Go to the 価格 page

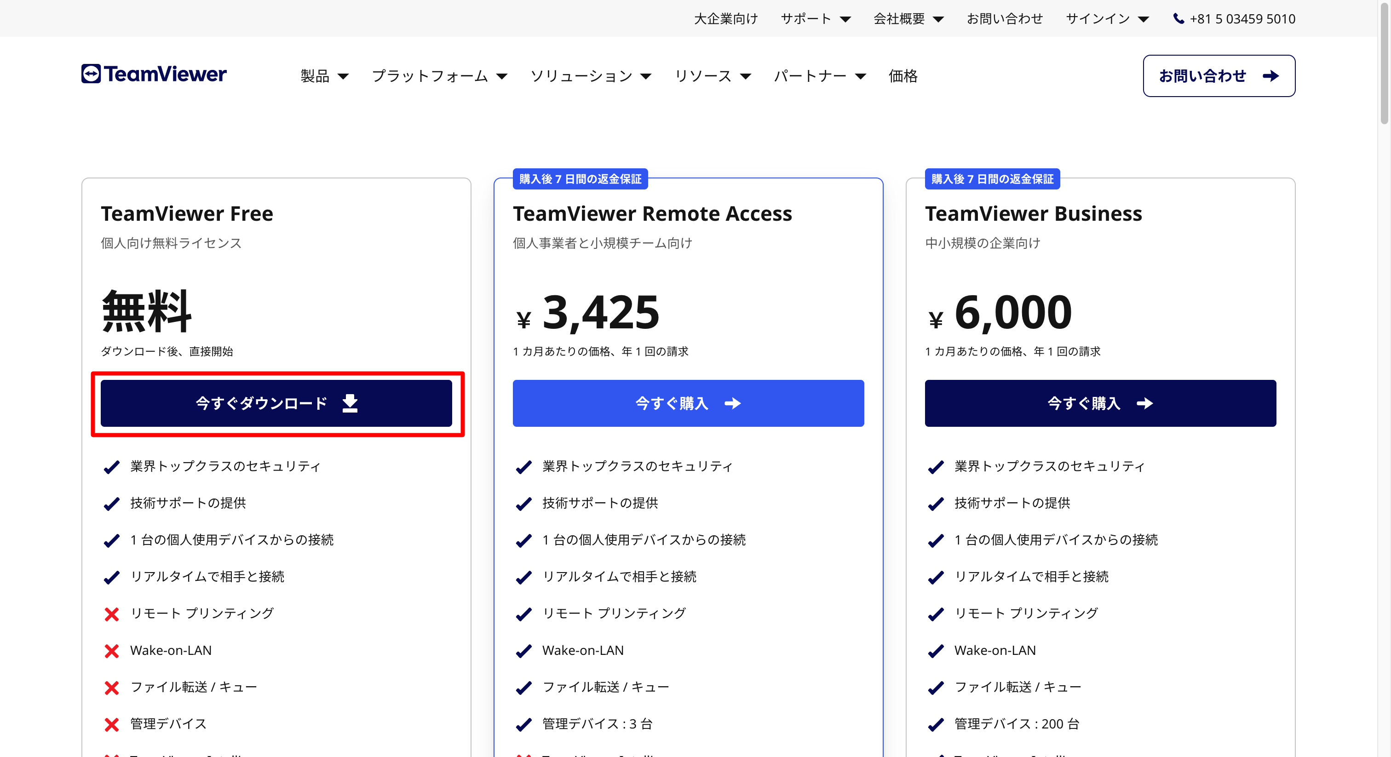(x=903, y=76)
